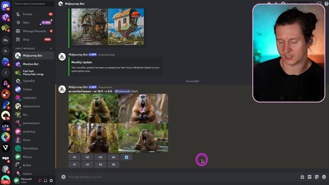
Task: Open the gift Nitro icon
Action: 302,177
